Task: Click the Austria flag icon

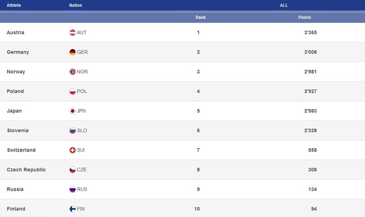Action: coord(72,33)
